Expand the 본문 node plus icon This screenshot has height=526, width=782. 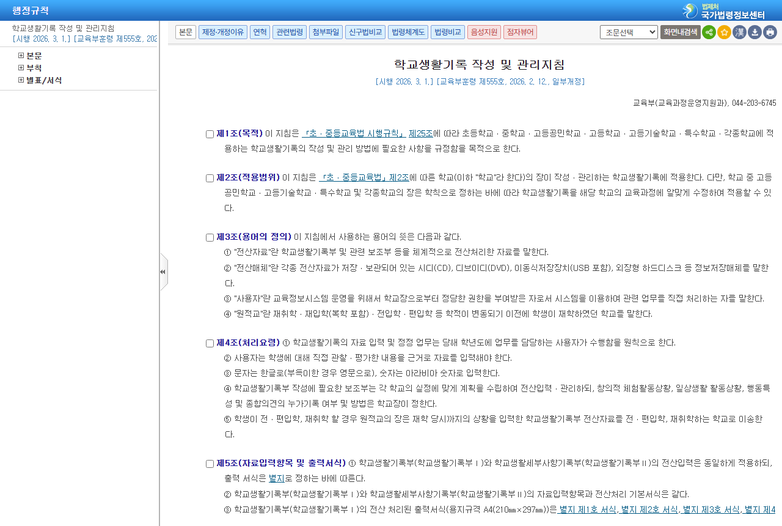click(x=21, y=56)
